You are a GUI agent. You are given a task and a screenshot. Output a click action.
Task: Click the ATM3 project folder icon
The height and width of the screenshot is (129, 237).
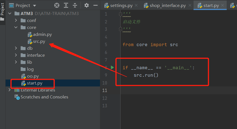17,14
